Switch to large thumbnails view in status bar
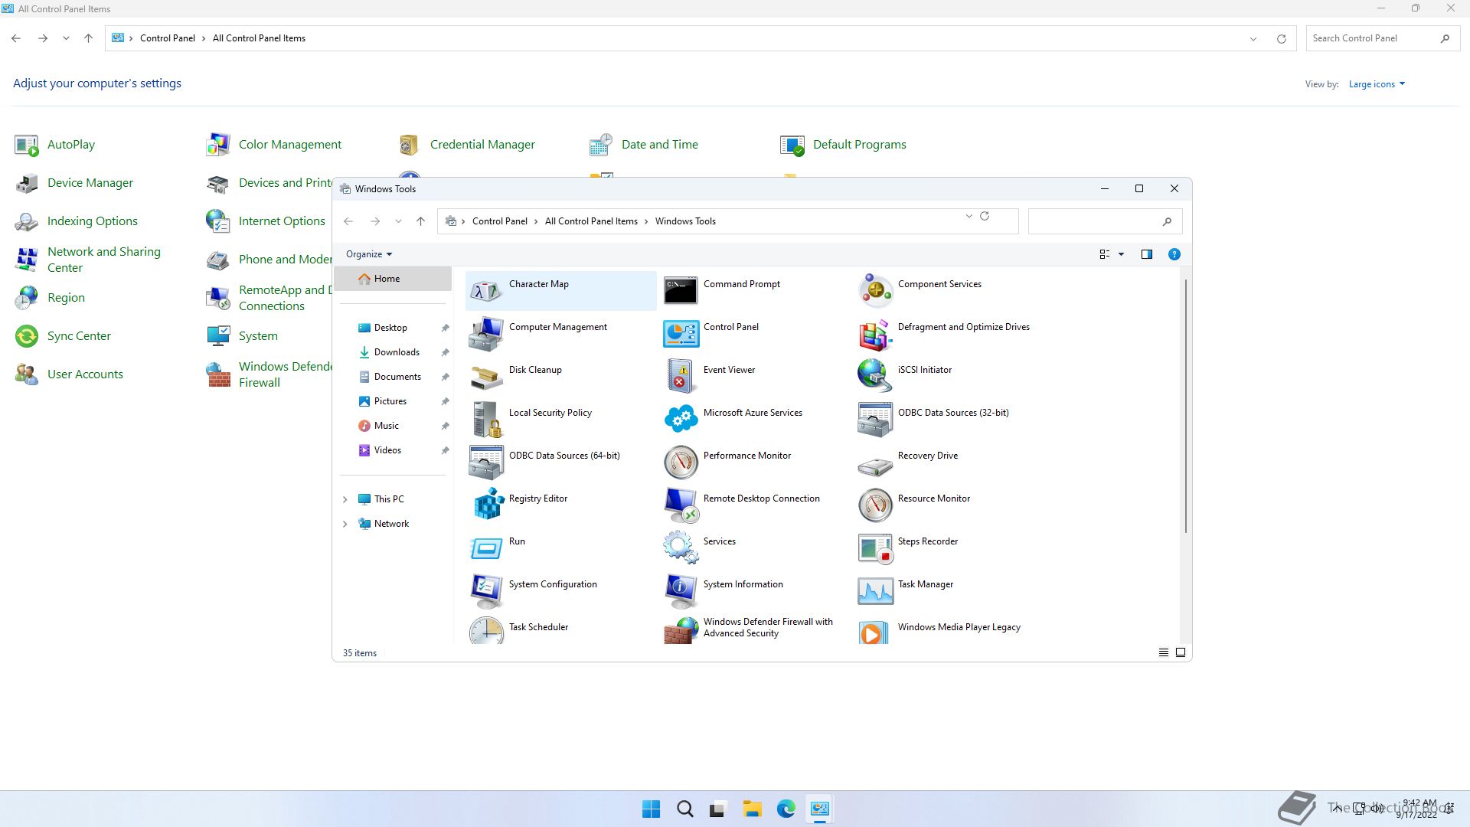Viewport: 1470px width, 827px height. (1181, 653)
